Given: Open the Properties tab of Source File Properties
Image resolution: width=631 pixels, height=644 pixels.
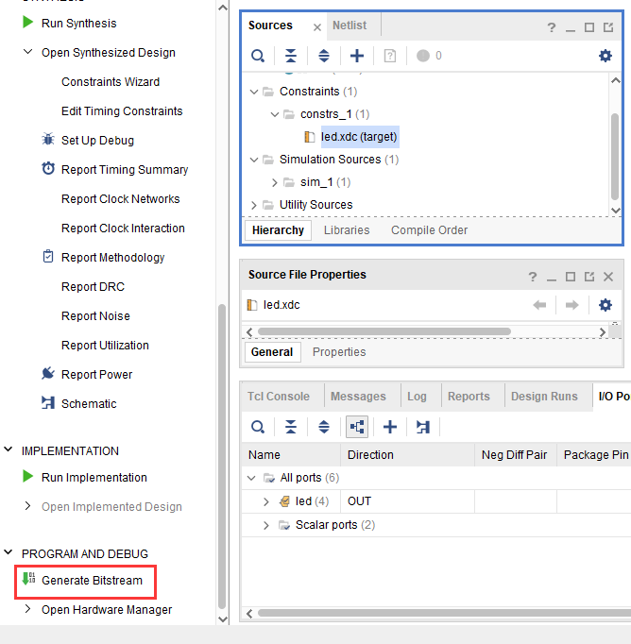Looking at the screenshot, I should pos(339,352).
